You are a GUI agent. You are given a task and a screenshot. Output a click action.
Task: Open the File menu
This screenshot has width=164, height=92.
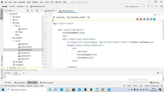(6, 2)
